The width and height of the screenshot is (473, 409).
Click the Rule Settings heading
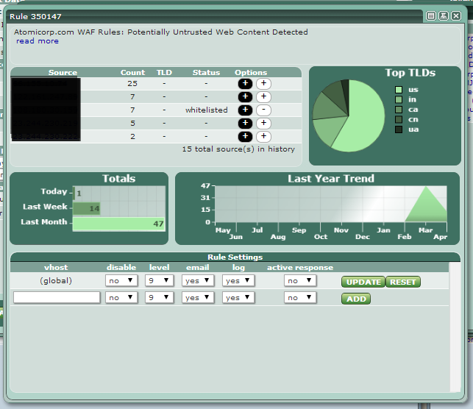click(235, 257)
